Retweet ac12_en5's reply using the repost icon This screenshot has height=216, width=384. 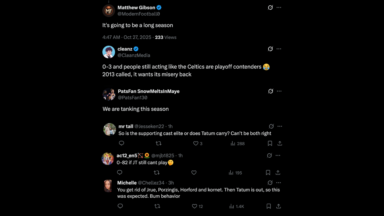pos(157,172)
